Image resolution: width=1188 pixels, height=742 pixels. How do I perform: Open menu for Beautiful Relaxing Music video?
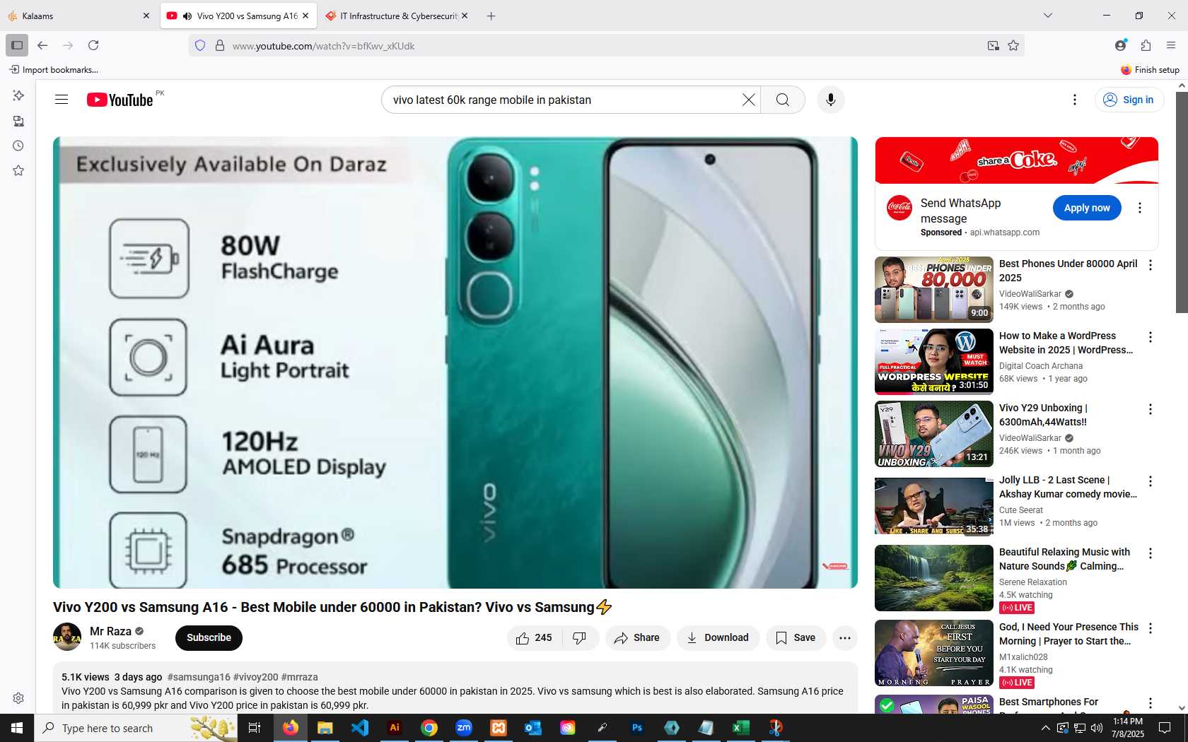point(1151,553)
